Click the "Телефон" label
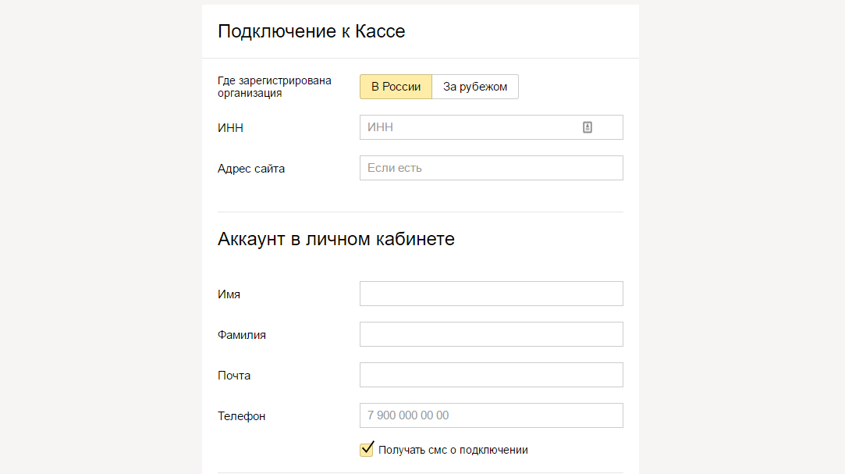845x474 pixels. tap(241, 416)
